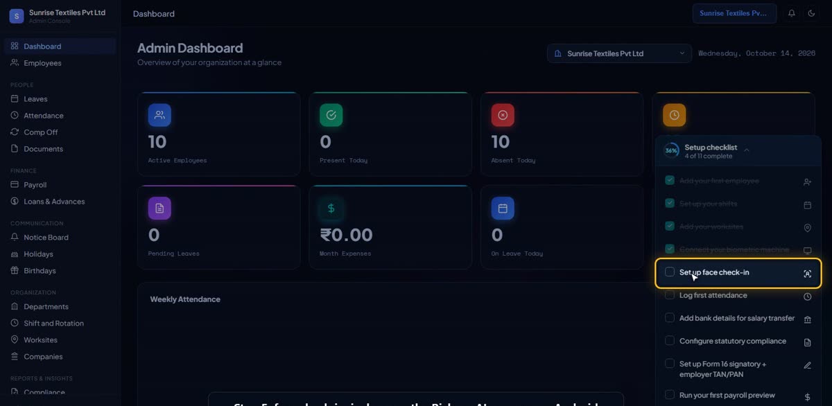This screenshot has width=832, height=406.
Task: Click the Wednesday, October 14, 2026 date
Action: point(756,53)
